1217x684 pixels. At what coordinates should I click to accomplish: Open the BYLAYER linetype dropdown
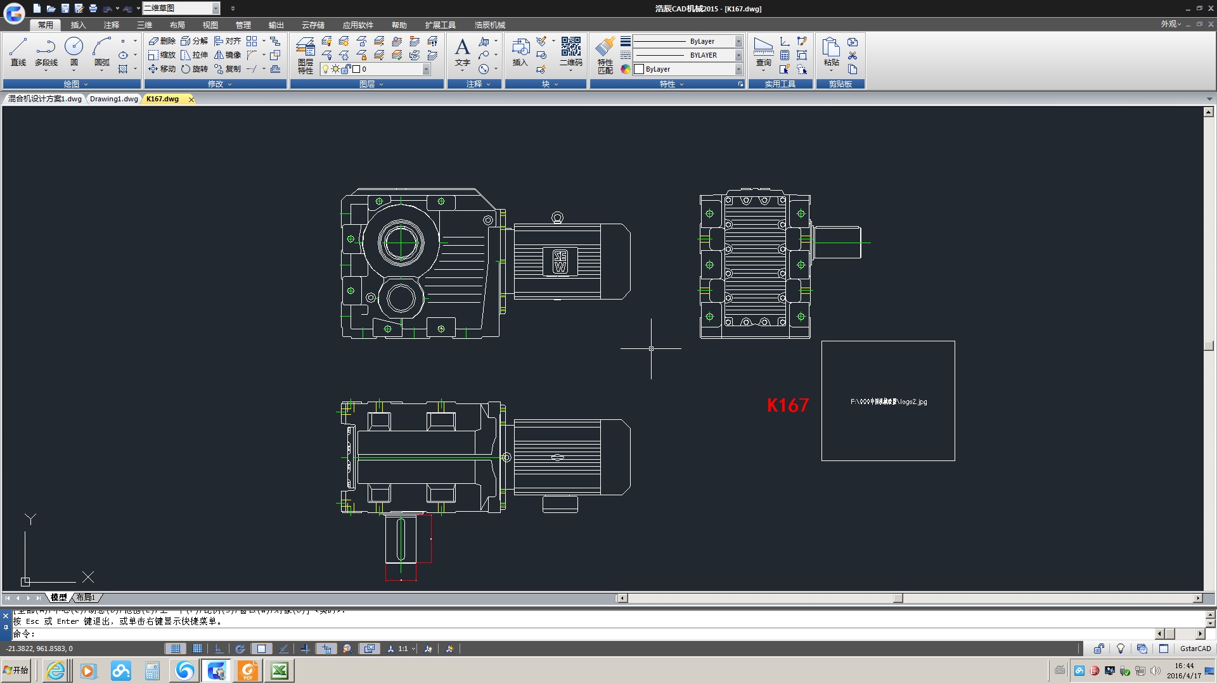738,55
